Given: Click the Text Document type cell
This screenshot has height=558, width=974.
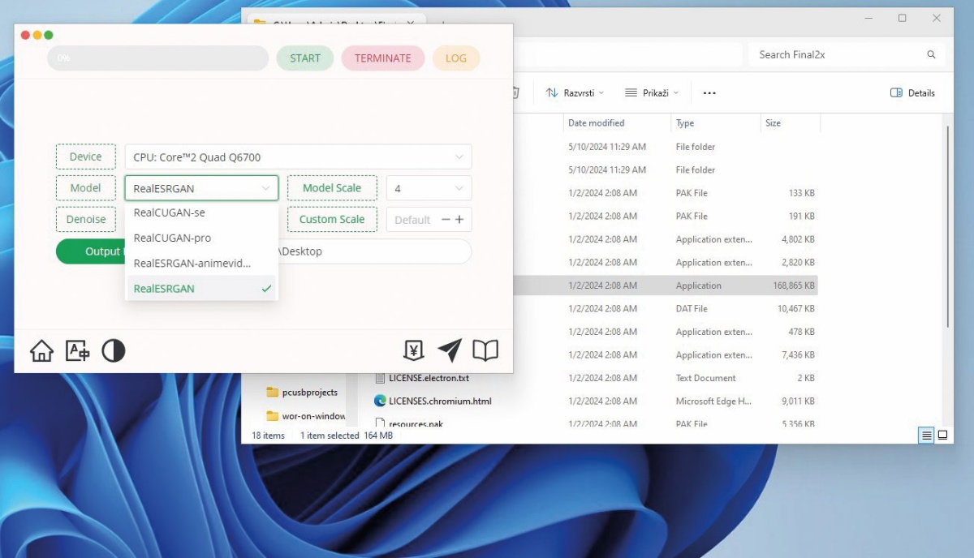Looking at the screenshot, I should pos(706,378).
